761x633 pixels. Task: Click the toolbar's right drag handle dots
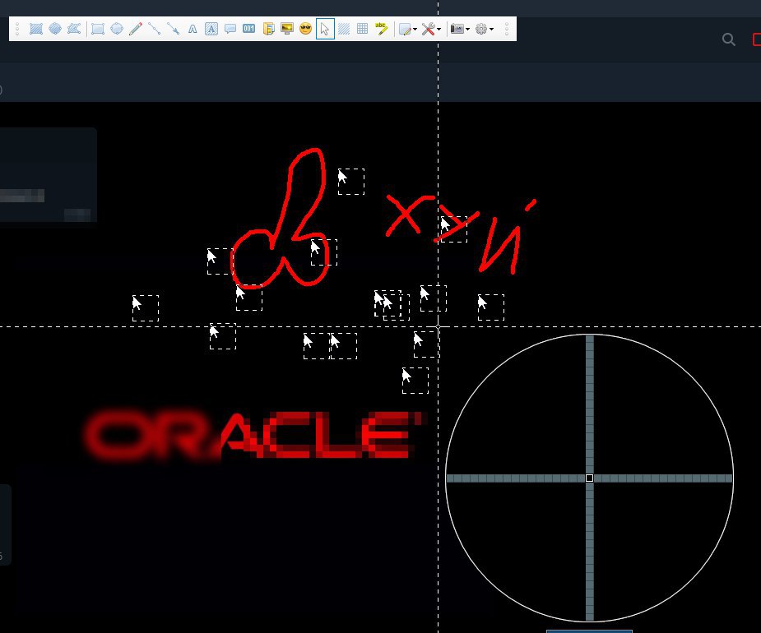pos(507,29)
